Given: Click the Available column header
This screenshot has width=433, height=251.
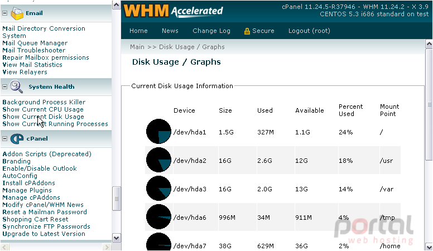Looking at the screenshot, I should 309,110.
